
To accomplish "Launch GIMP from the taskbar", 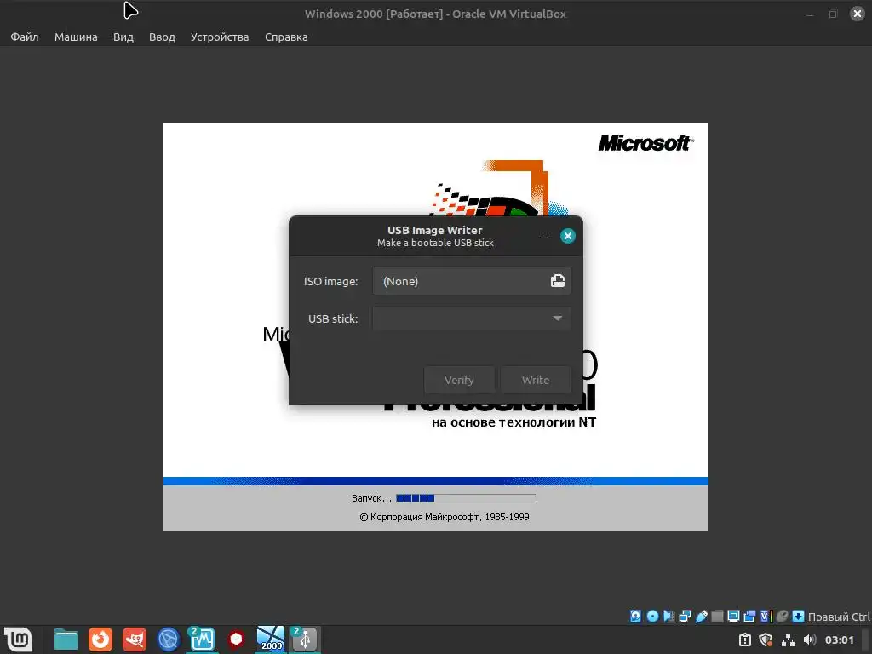I will (135, 639).
